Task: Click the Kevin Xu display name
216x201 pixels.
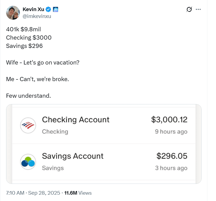Action: (33, 9)
